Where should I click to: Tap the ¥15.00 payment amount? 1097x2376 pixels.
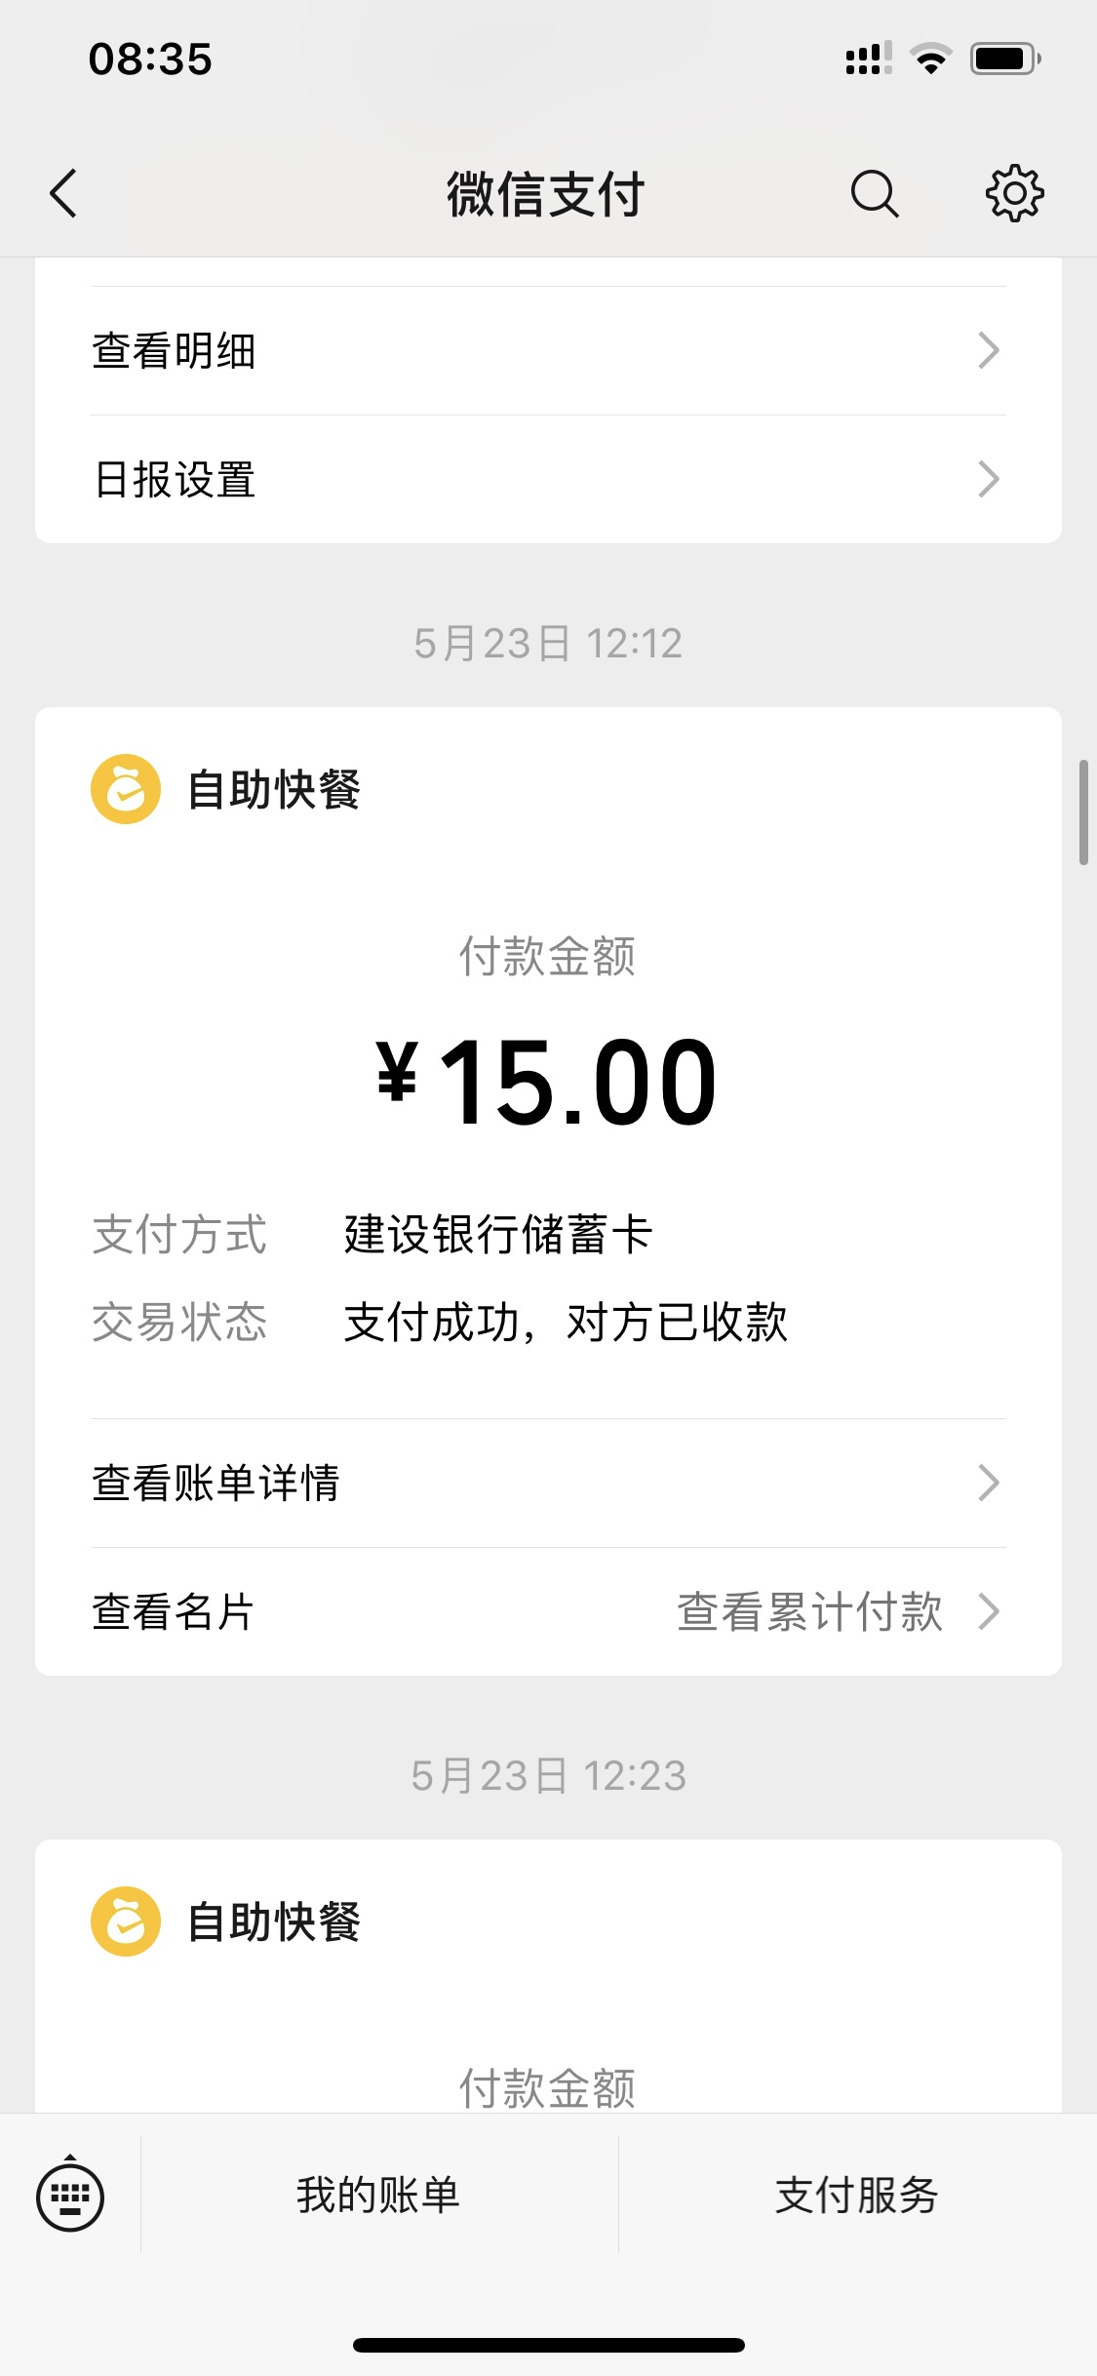547,1083
